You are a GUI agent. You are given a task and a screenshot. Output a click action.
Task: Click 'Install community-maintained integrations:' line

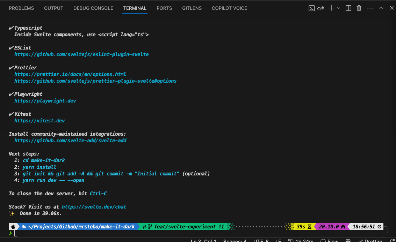point(67,134)
